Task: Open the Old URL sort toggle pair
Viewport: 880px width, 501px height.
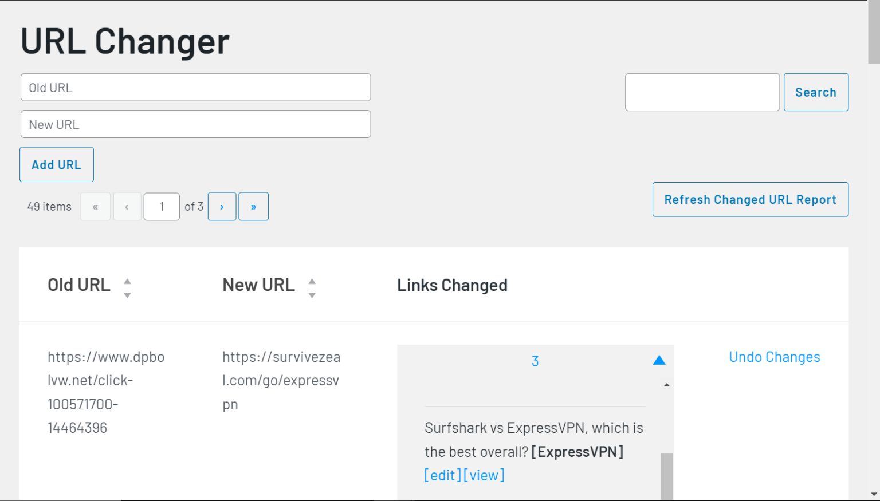Action: click(x=127, y=287)
